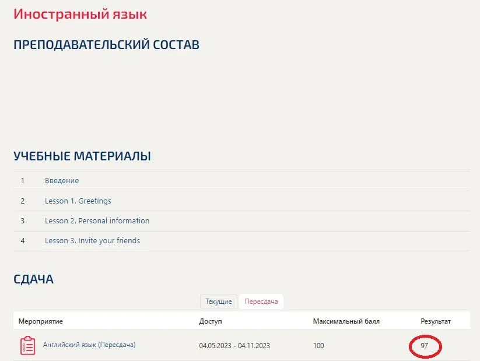Image resolution: width=480 pixels, height=361 pixels.
Task: Open Lesson 1. Greetings
Action: coord(78,201)
